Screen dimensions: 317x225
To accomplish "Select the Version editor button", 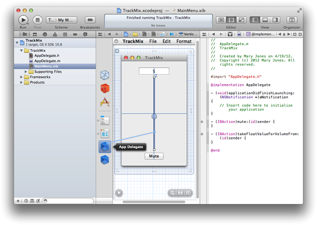I will [241, 20].
